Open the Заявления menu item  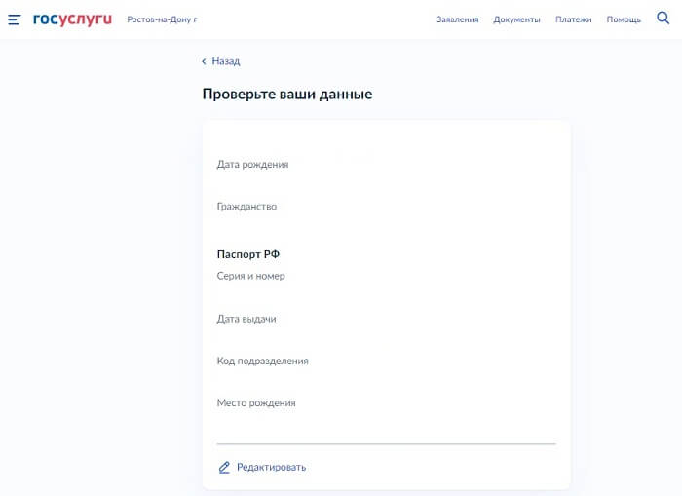(457, 19)
